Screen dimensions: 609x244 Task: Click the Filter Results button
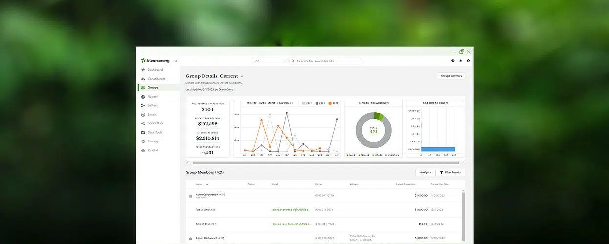click(450, 172)
